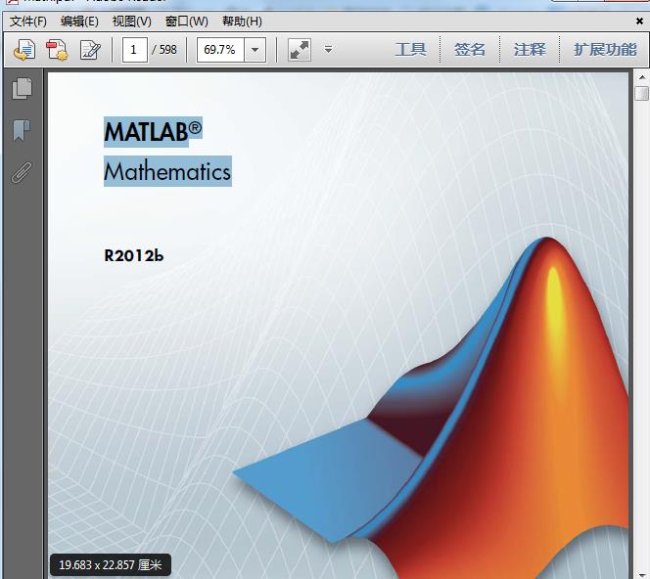650x579 pixels.
Task: Open the toolbar customize small arrow
Action: [328, 50]
